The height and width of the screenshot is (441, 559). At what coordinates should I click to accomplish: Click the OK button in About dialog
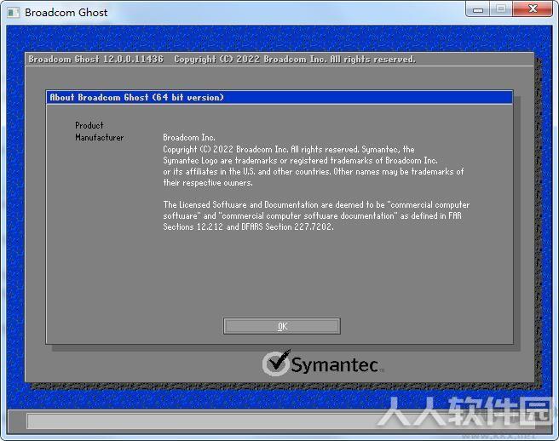tap(282, 326)
